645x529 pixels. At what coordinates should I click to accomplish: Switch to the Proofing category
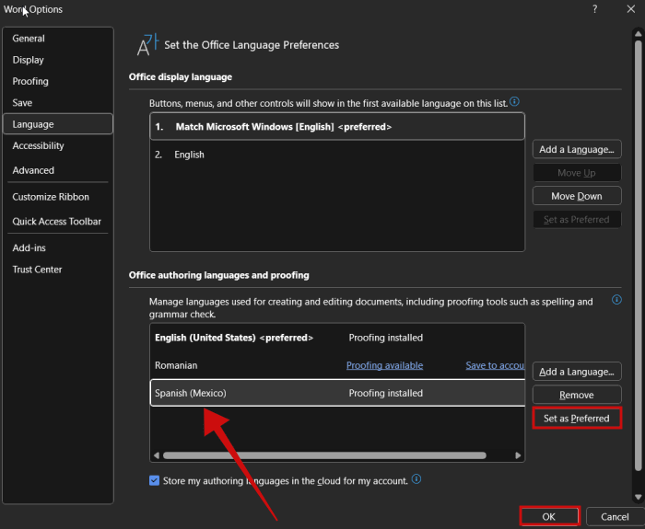tap(30, 81)
